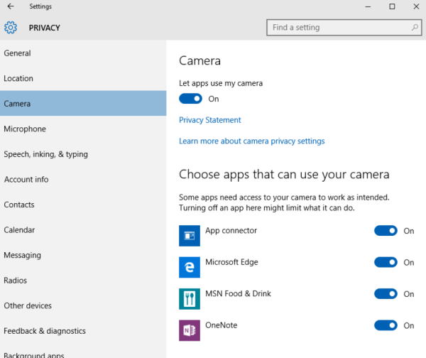
Task: Click the Privacy gear icon
Action: (x=11, y=28)
